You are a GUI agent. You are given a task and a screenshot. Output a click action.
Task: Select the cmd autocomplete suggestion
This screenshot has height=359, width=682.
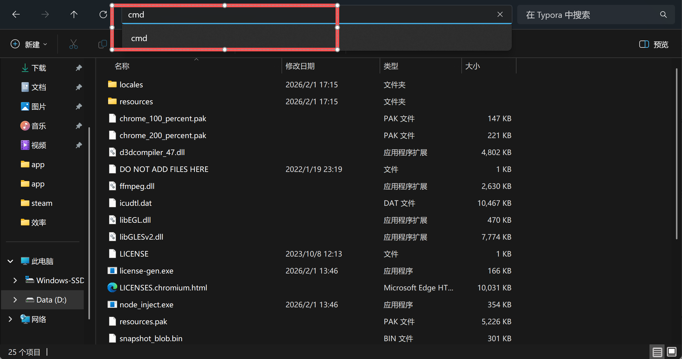(x=139, y=38)
